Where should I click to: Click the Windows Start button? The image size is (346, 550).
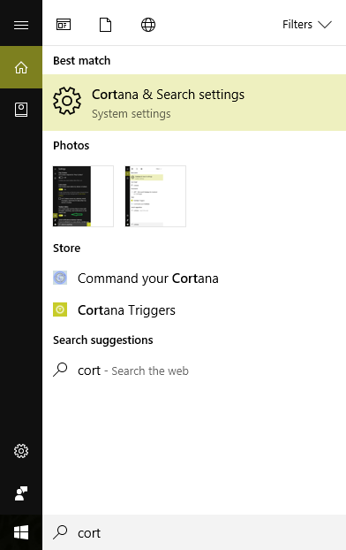(x=21, y=532)
